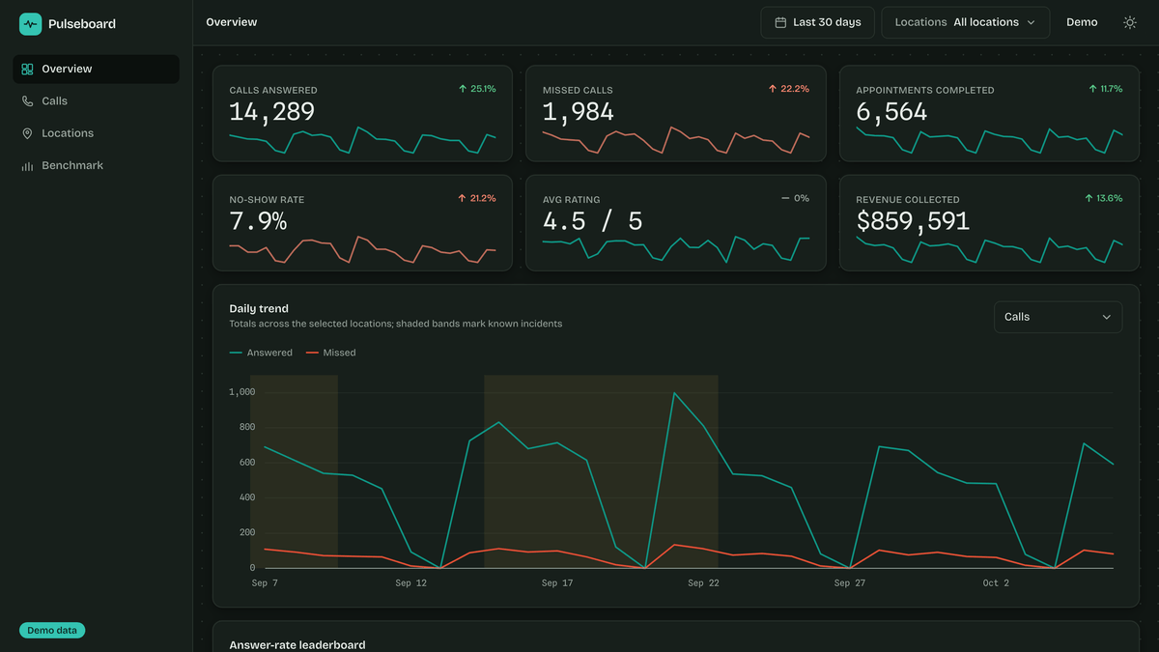Viewport: 1159px width, 652px height.
Task: Click the Appointments Completed sparkline
Action: click(x=989, y=140)
